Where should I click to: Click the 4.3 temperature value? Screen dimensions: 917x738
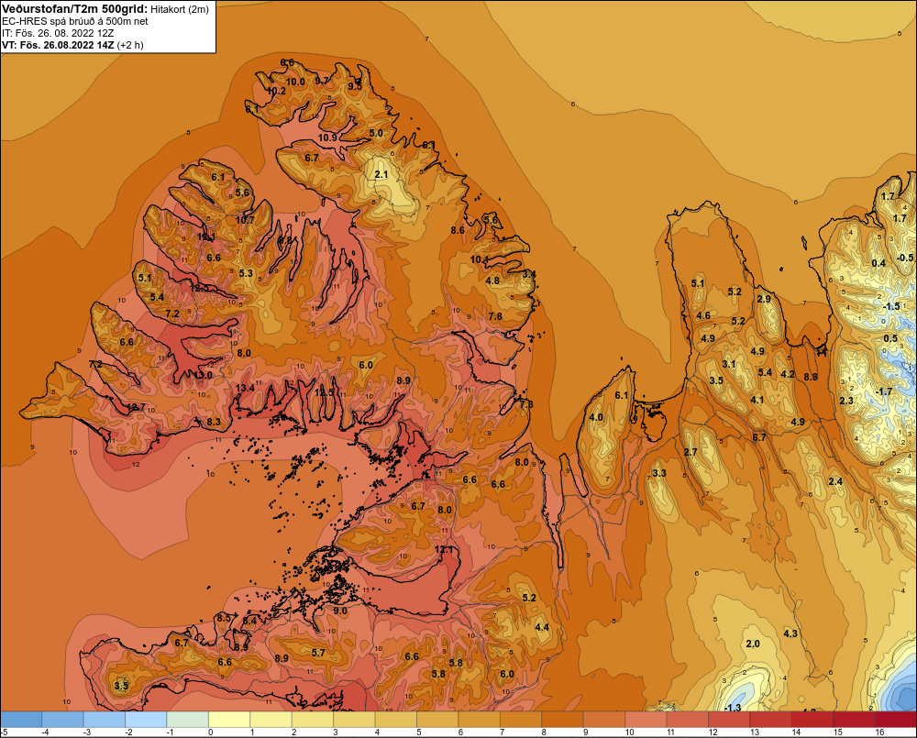click(x=790, y=633)
